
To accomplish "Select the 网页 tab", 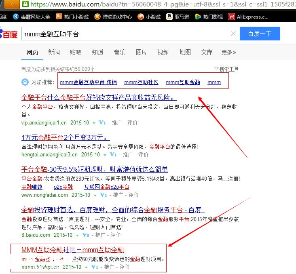I will point(32,52).
